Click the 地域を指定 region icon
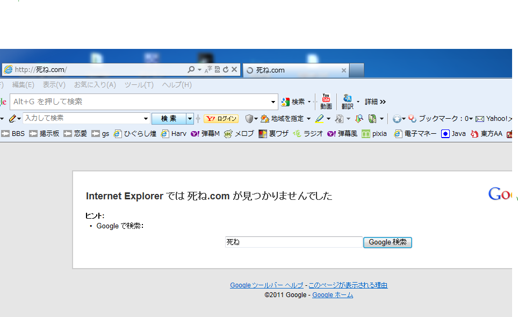518x317 pixels. [x=265, y=119]
